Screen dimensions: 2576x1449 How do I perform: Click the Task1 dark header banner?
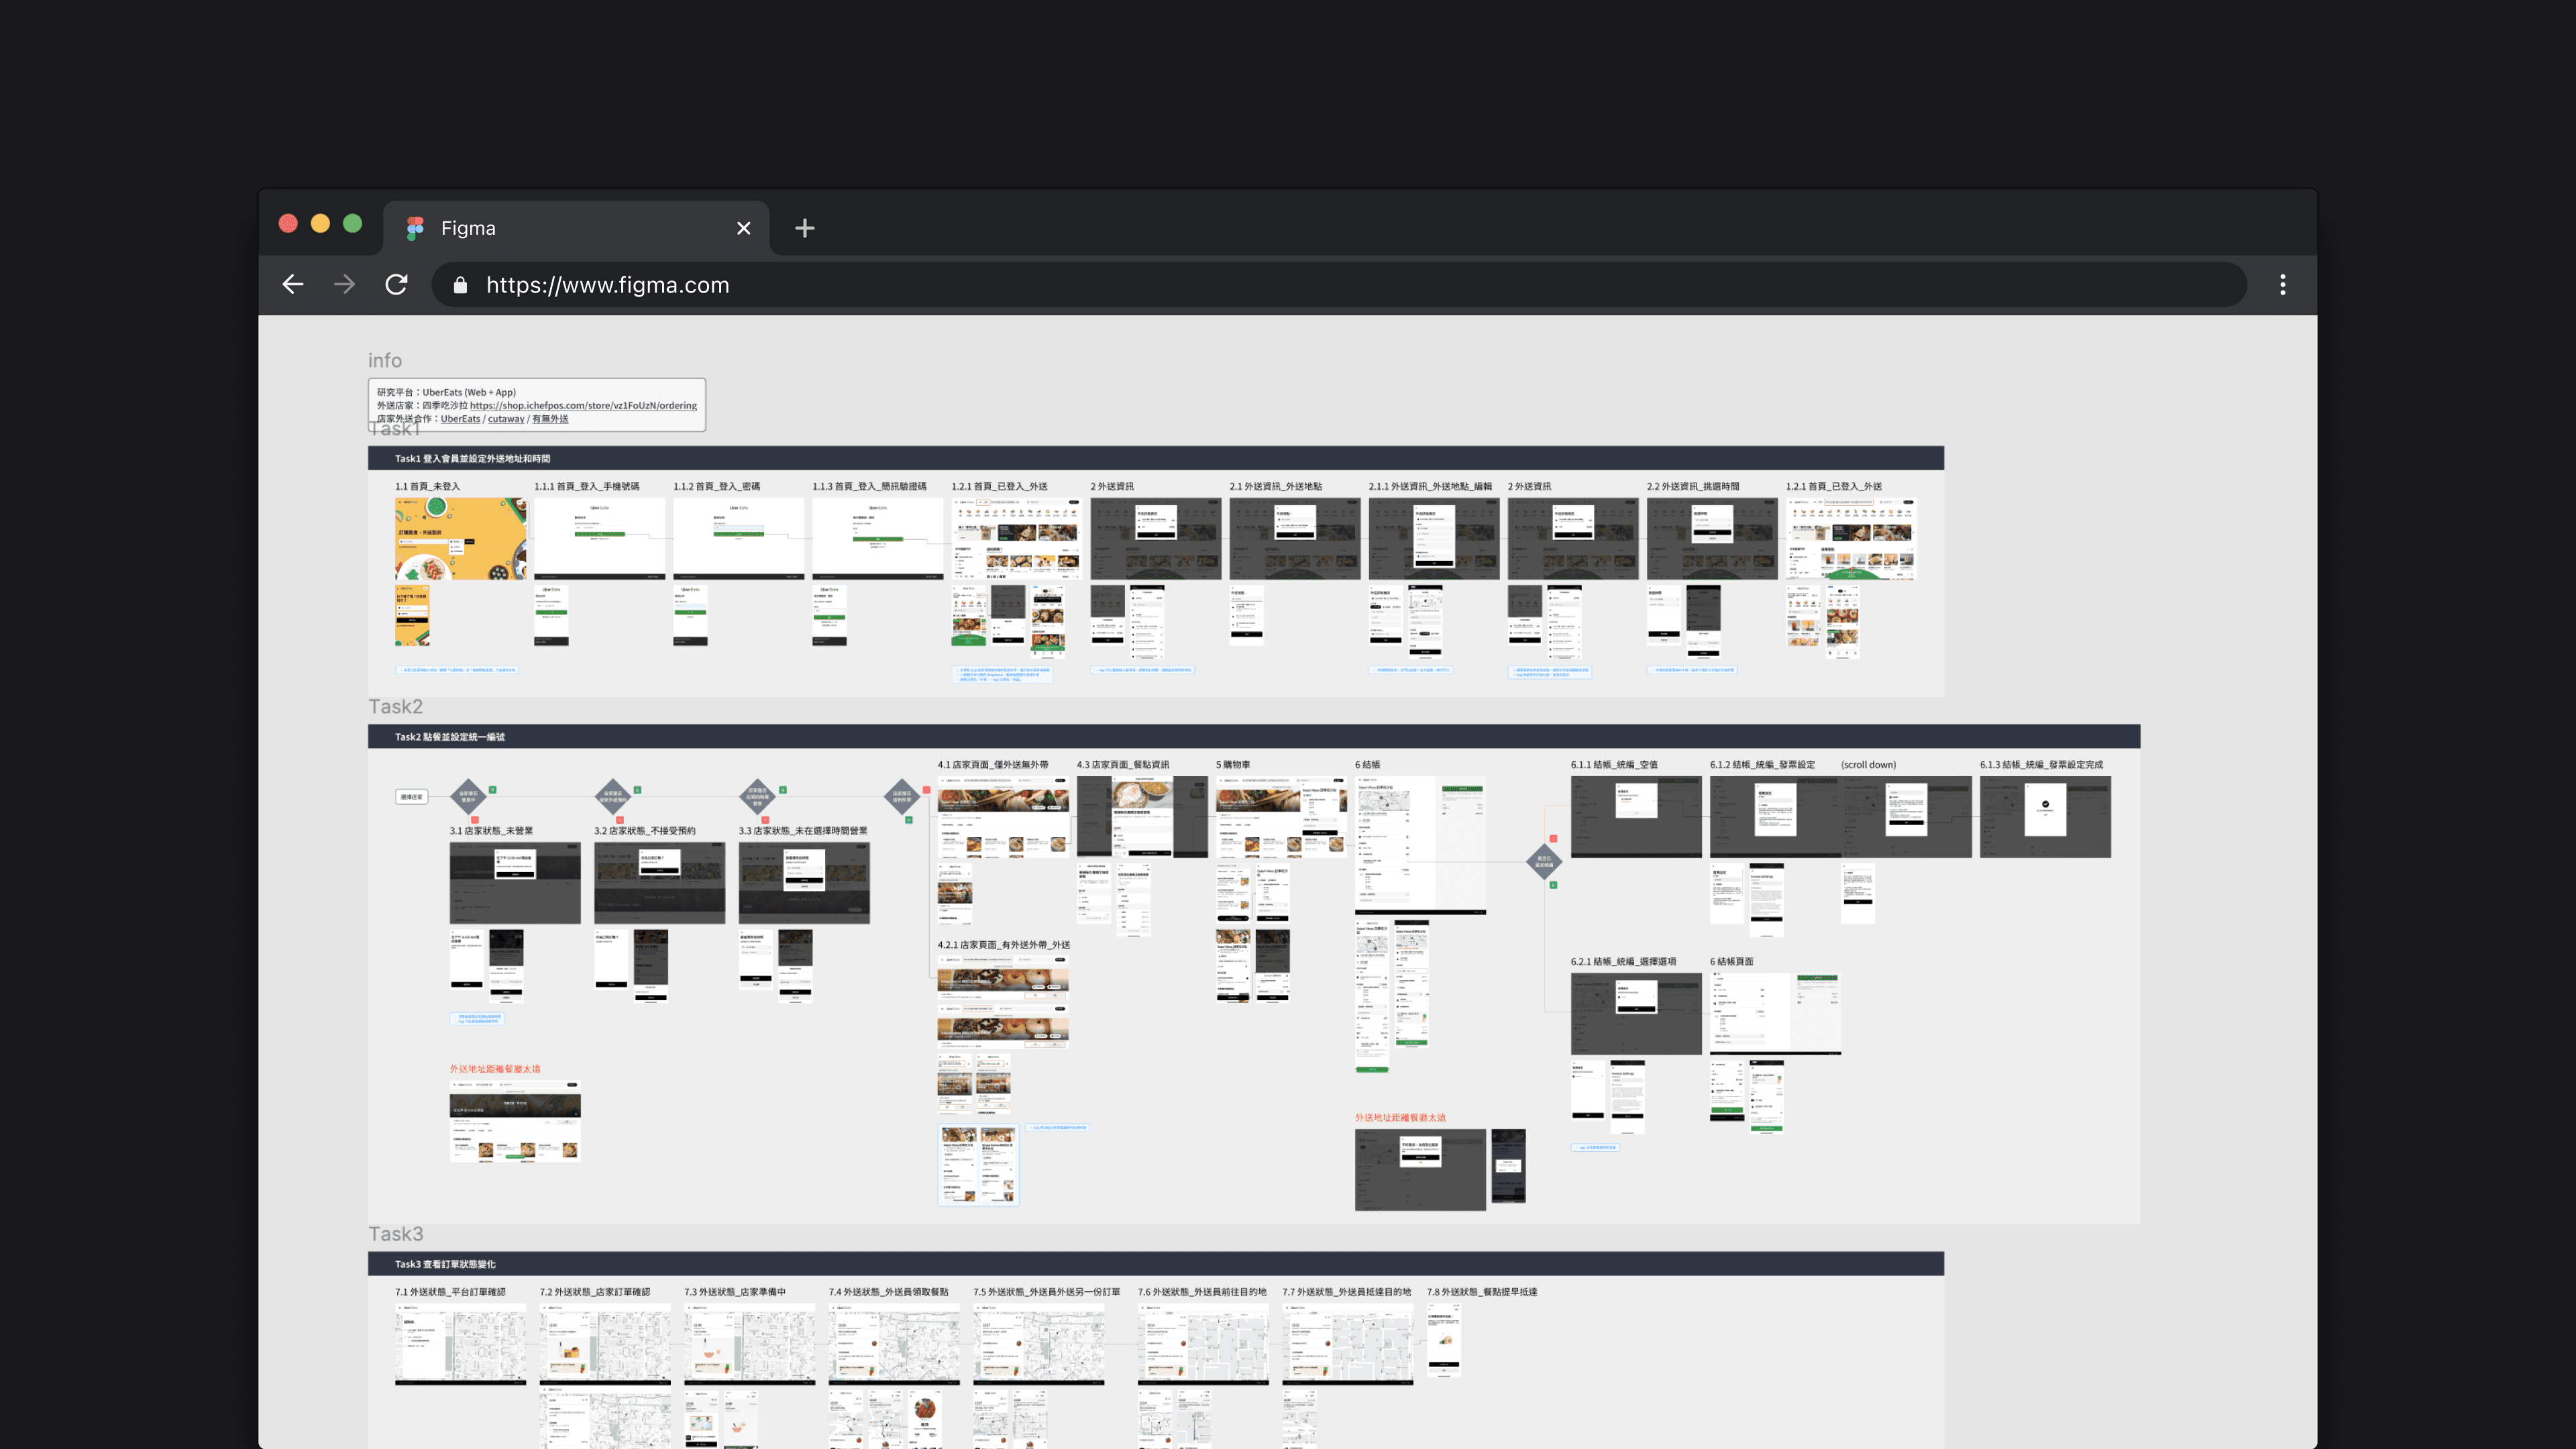[1155, 459]
